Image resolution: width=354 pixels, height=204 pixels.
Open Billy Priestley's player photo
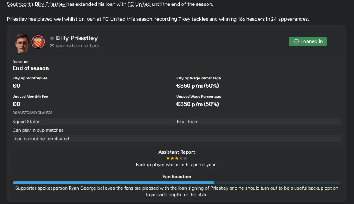click(22, 43)
